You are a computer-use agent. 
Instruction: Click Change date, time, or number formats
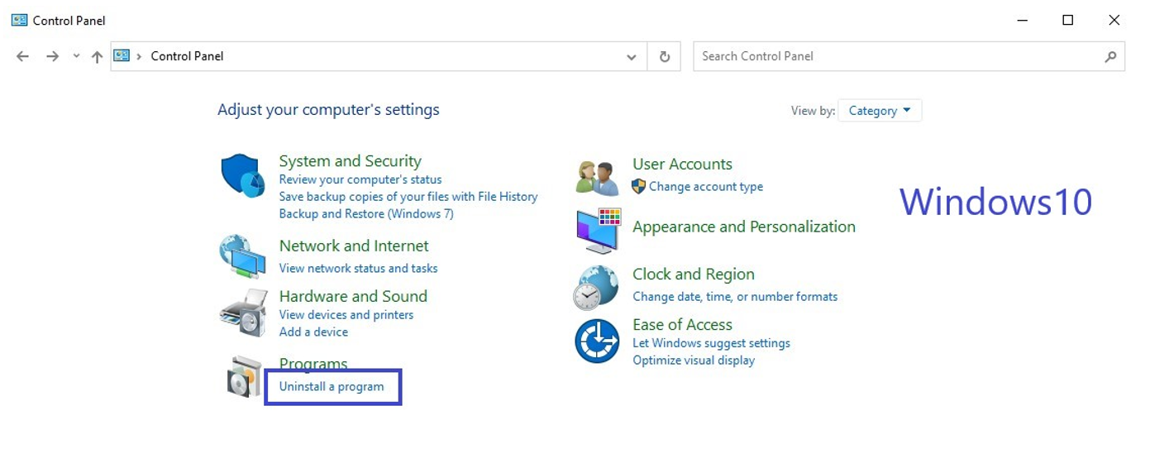click(x=735, y=296)
